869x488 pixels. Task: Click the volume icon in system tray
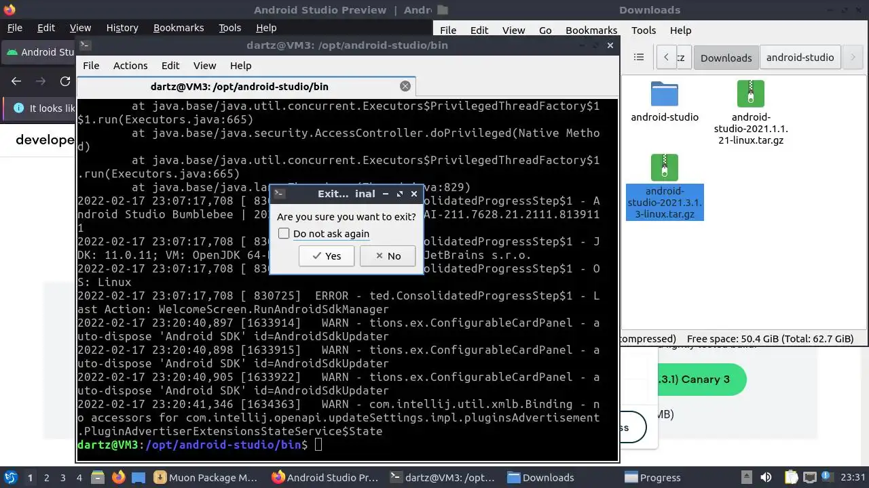pos(766,477)
